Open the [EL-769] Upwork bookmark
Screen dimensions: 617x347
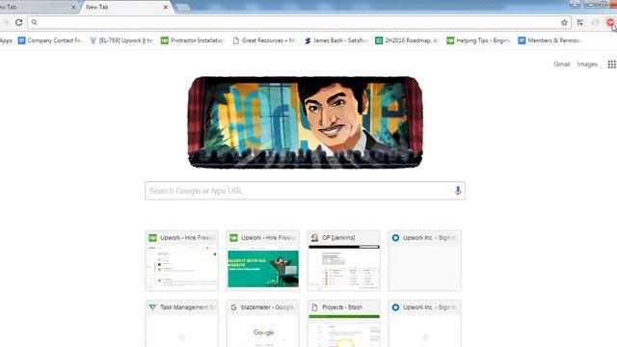pos(121,40)
